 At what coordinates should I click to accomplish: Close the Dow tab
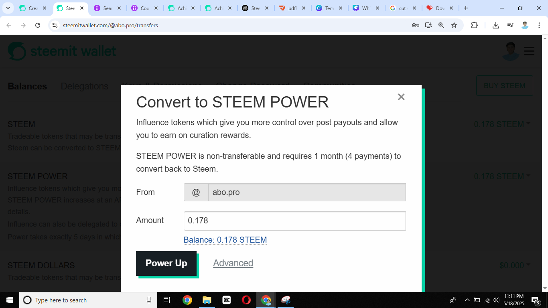[x=451, y=8]
